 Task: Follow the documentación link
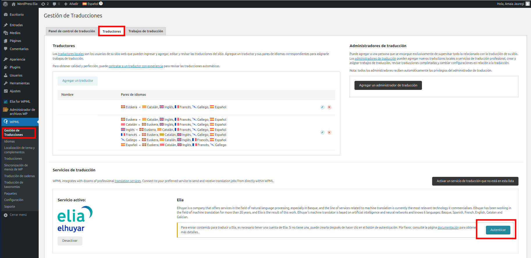click(448, 228)
